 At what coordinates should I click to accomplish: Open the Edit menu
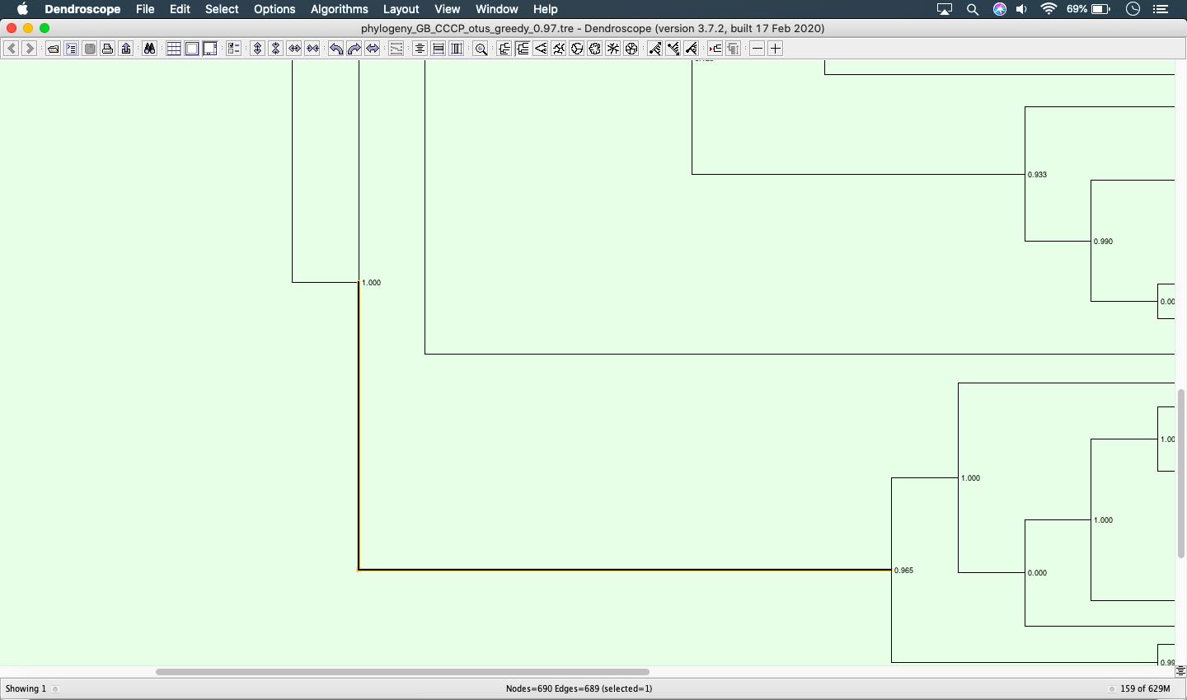coord(180,9)
